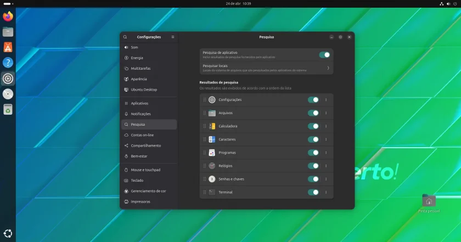Click the Activities workspace indicator

[x=8, y=4]
